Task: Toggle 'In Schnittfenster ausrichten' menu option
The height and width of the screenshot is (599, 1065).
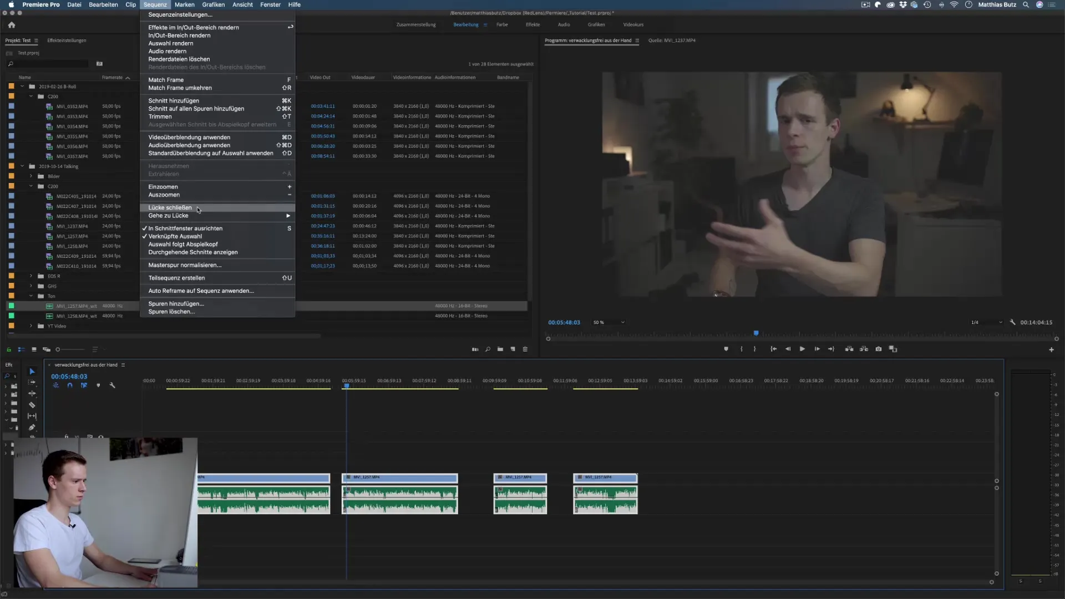Action: (217, 229)
